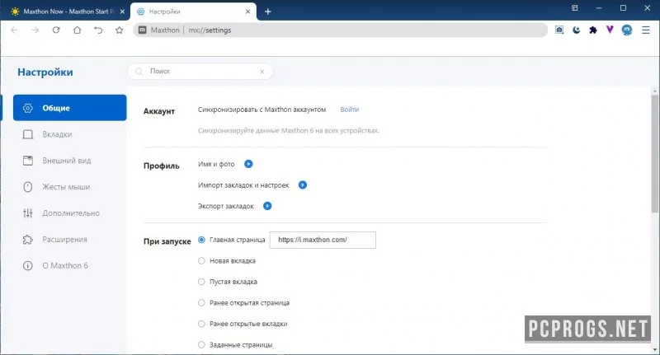Open Вкладки settings section

[x=70, y=134]
